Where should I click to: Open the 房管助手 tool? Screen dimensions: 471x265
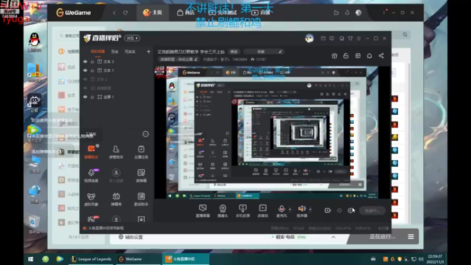click(116, 152)
